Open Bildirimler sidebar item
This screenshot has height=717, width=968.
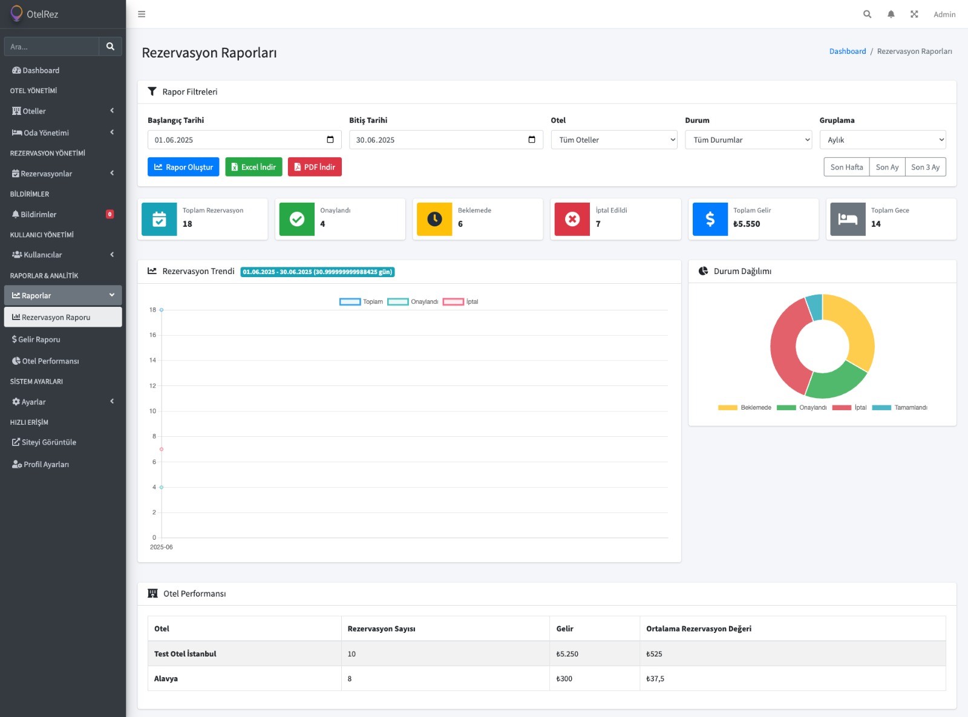(63, 214)
